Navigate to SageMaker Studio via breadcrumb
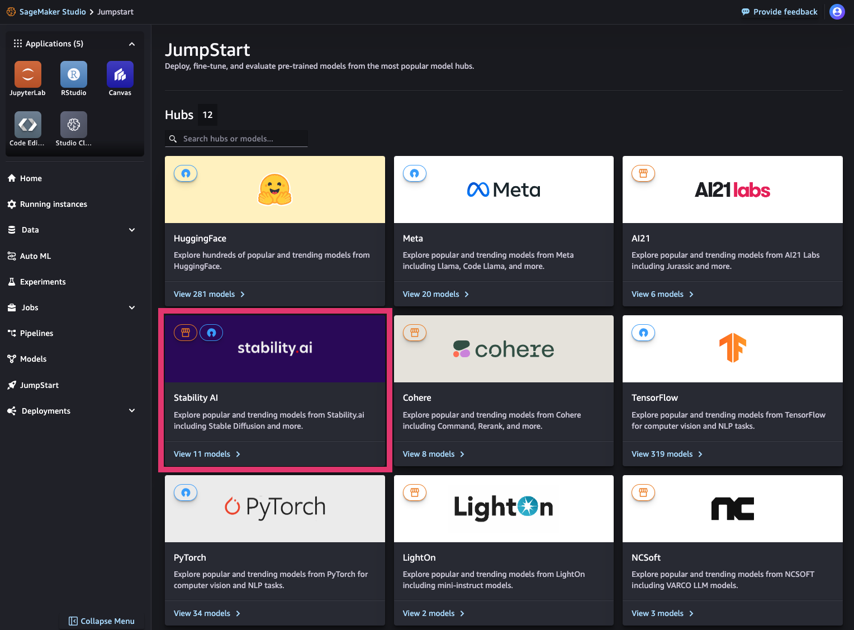This screenshot has width=854, height=630. coord(53,11)
